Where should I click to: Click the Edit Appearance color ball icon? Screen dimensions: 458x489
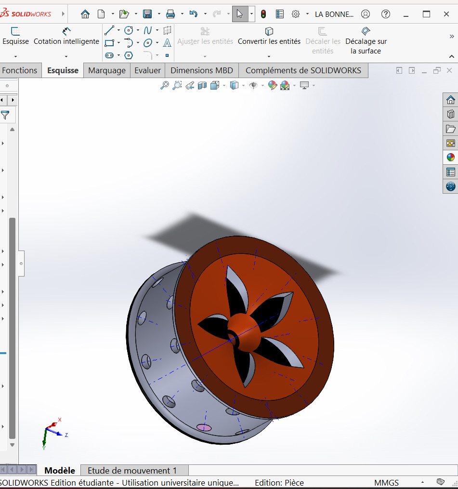click(273, 85)
